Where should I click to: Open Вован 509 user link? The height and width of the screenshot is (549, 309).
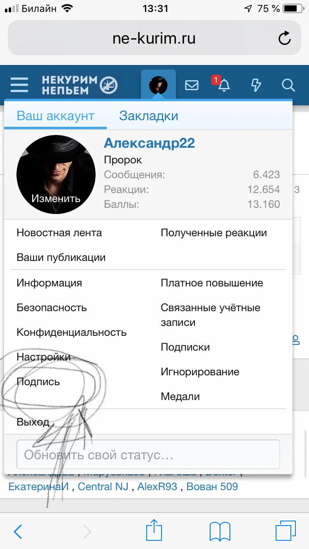[x=212, y=486]
